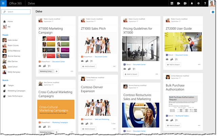Image resolution: width=217 pixels, height=136 pixels.
Task: Click Add to board on Pricing Guidelines card
Action: (x=131, y=74)
